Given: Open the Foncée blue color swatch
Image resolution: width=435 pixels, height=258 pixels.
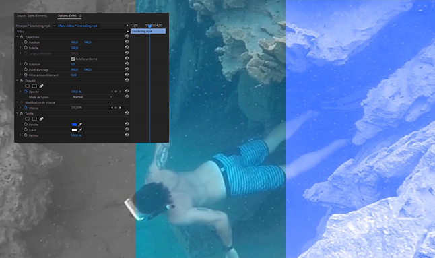Looking at the screenshot, I should coord(74,125).
